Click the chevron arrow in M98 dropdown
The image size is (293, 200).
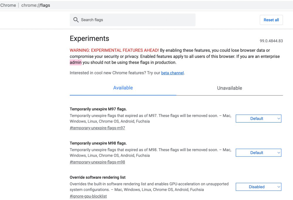(x=279, y=153)
